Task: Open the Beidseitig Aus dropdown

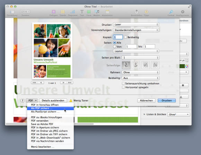Action: tap(140, 78)
